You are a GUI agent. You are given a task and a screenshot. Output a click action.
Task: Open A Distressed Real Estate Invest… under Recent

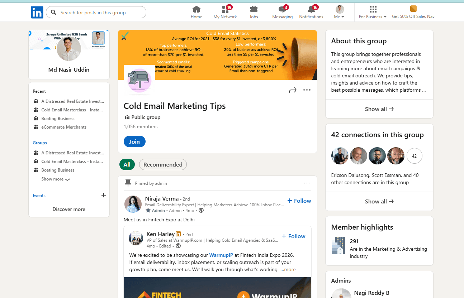[73, 101]
